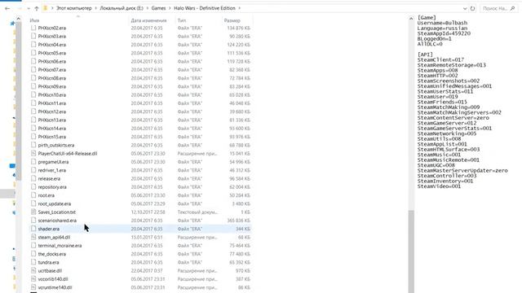Go back with the Back arrow
The image size is (522, 293).
point(7,8)
